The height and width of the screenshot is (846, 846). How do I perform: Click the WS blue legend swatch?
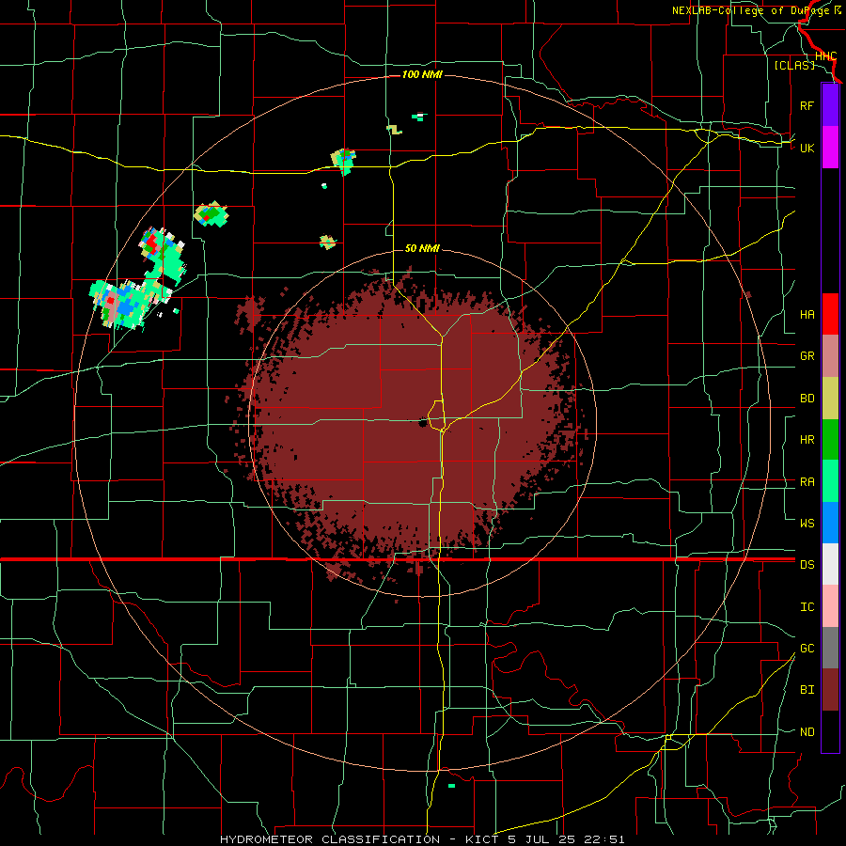(x=830, y=523)
